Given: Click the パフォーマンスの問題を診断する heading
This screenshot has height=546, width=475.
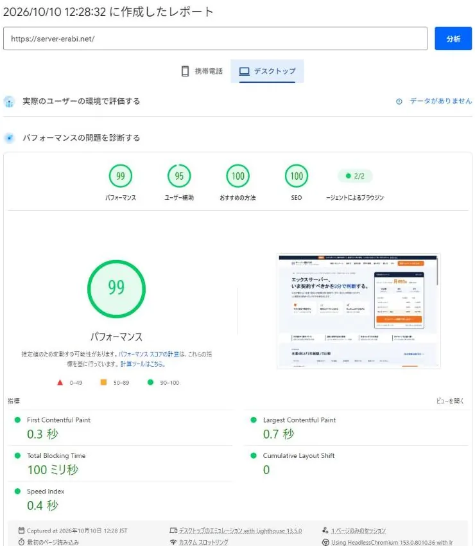Looking at the screenshot, I should point(81,137).
